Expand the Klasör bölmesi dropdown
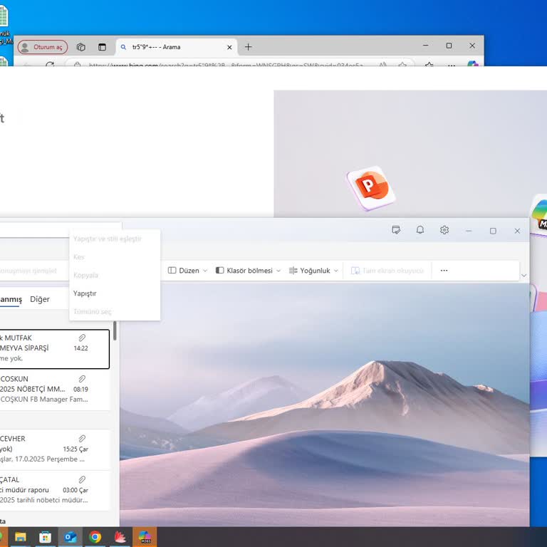The width and height of the screenshot is (547, 547). (x=248, y=271)
